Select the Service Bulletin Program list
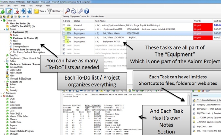 coord(21,131)
